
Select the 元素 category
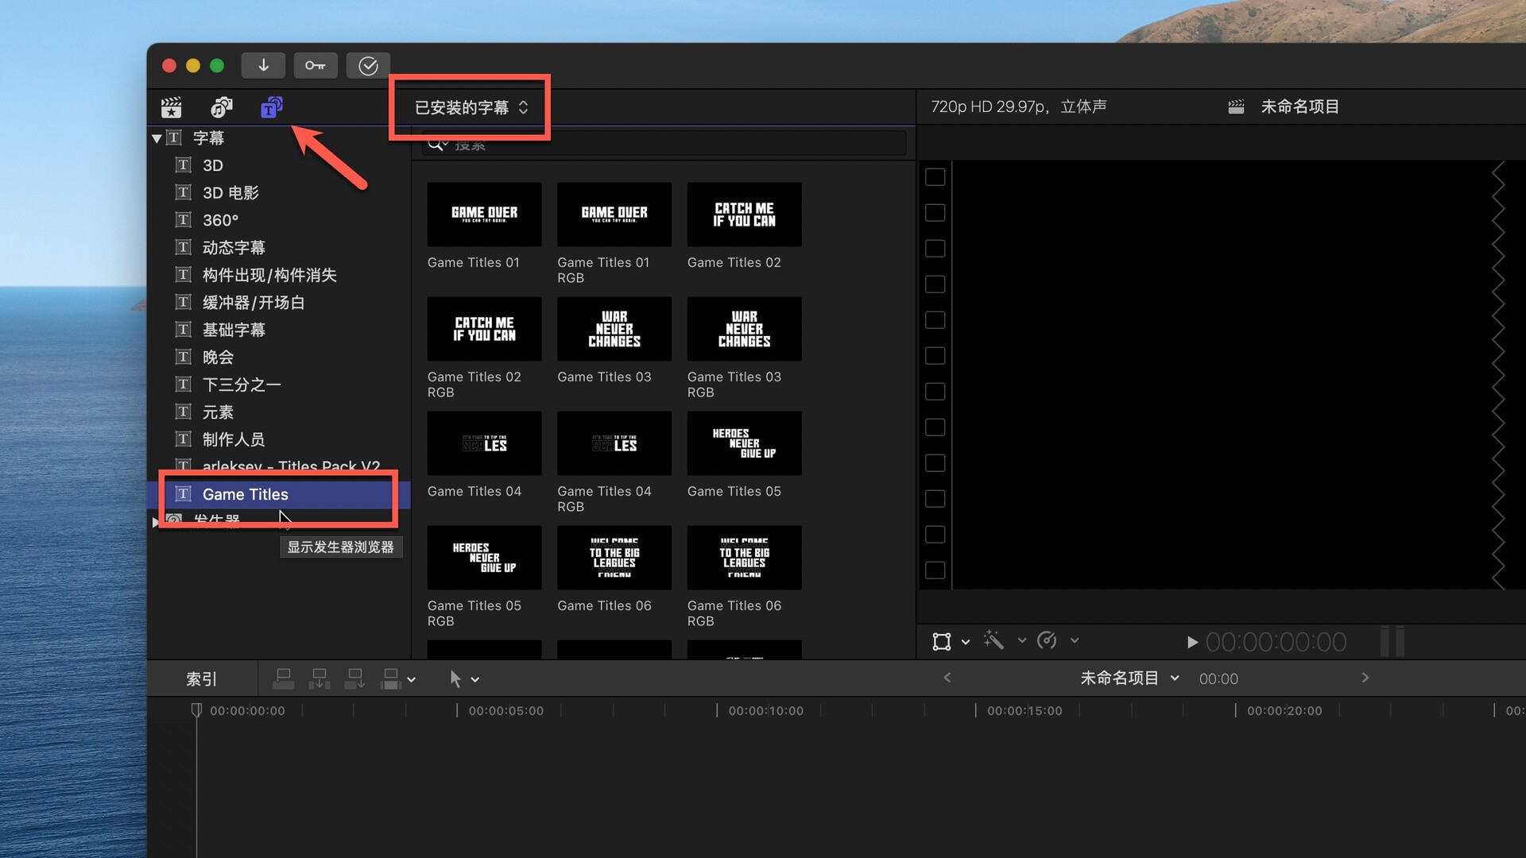pos(218,412)
